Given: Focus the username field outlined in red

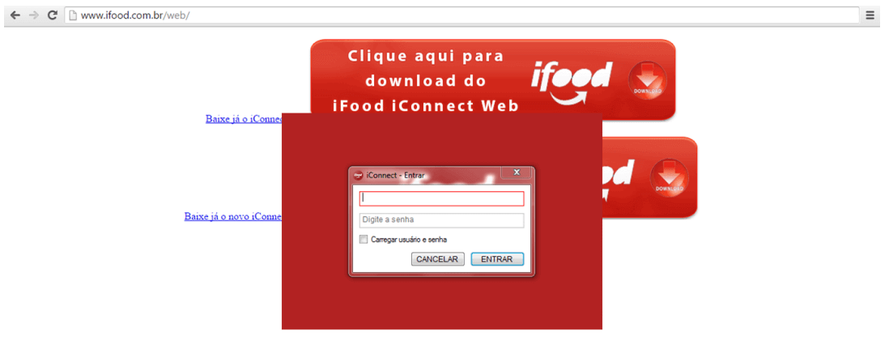Looking at the screenshot, I should (x=441, y=198).
